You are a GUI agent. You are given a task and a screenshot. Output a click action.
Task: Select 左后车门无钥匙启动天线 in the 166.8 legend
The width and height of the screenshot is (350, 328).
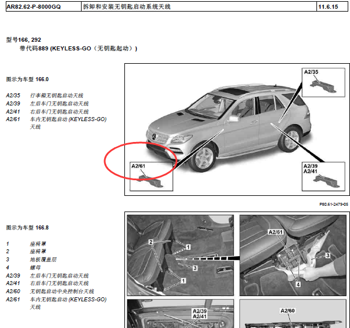pos(60,276)
